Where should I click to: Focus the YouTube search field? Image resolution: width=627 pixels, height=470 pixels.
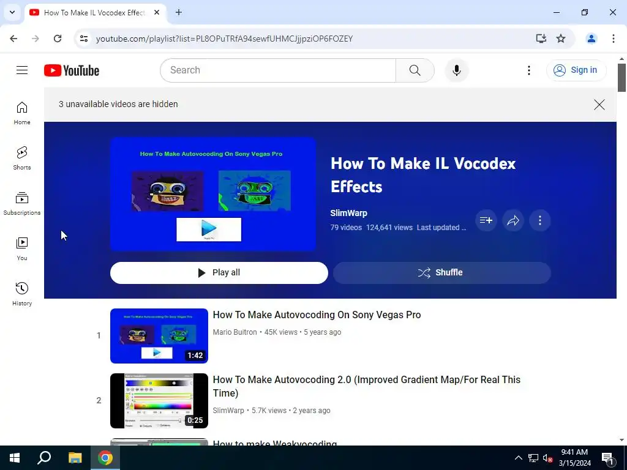278,70
